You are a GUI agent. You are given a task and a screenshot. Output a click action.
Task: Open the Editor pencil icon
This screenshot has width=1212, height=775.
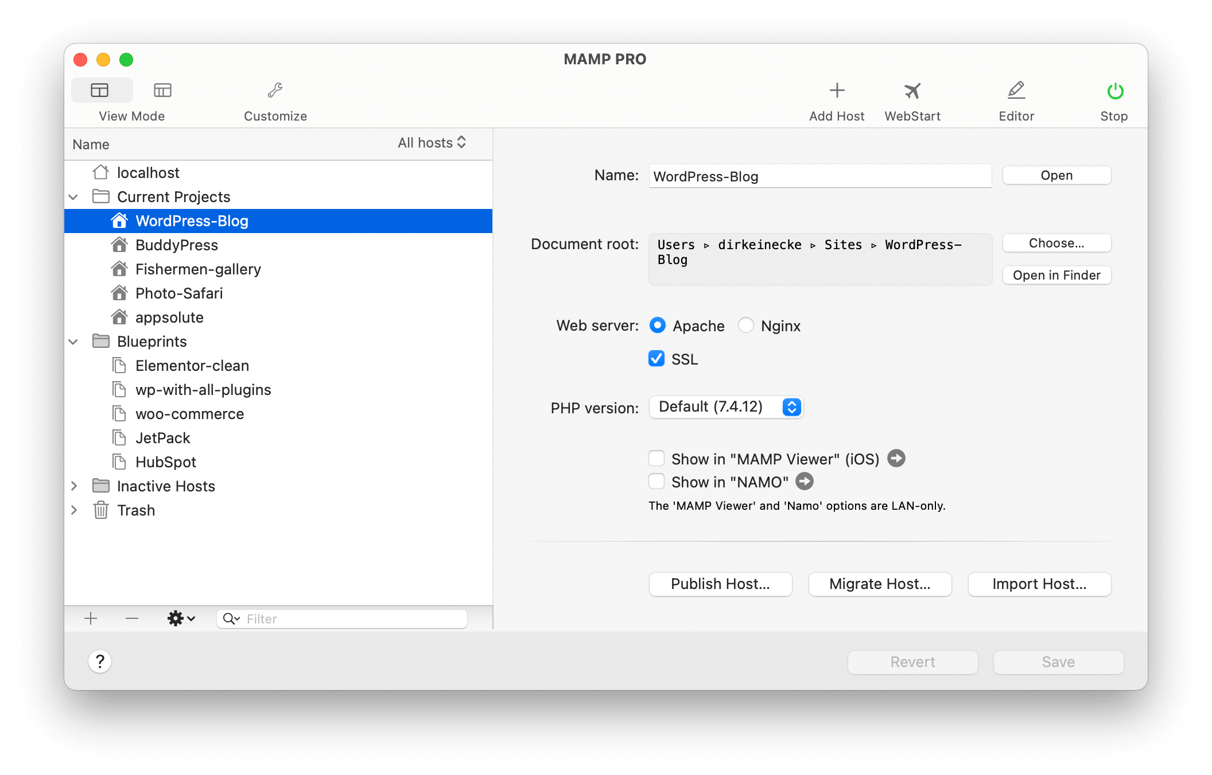tap(1016, 90)
